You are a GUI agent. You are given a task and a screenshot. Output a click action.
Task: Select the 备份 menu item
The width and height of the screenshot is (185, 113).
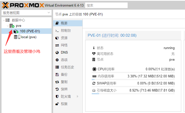(x=64, y=75)
